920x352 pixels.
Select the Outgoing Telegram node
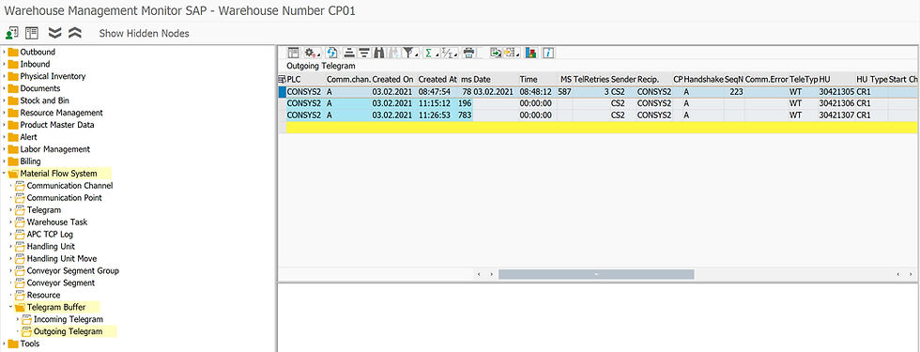click(x=68, y=332)
